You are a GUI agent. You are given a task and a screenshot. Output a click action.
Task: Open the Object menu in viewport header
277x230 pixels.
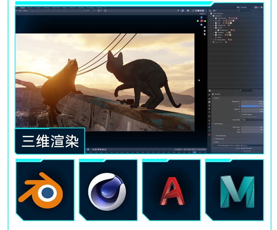pos(25,11)
